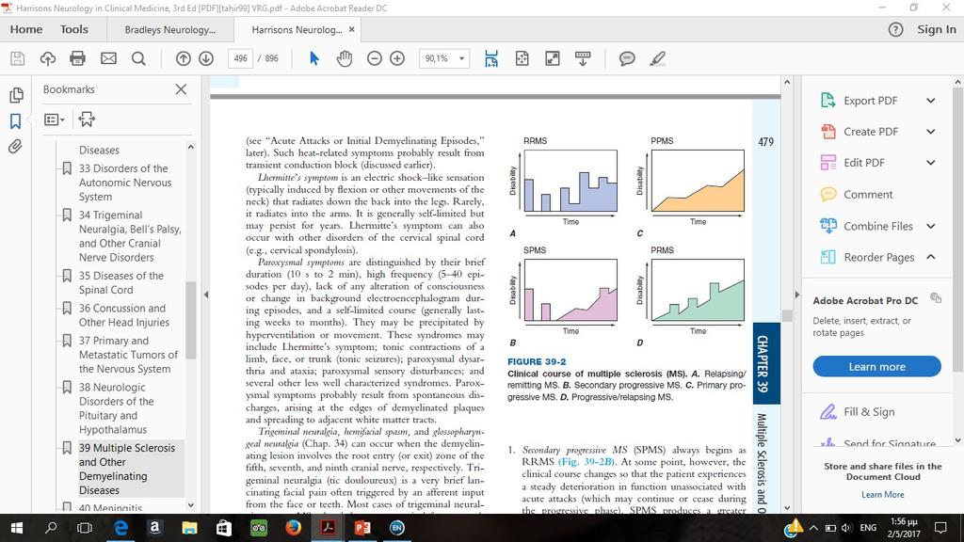Switch to full screen mode icon
This screenshot has height=542, width=964.
(x=553, y=58)
